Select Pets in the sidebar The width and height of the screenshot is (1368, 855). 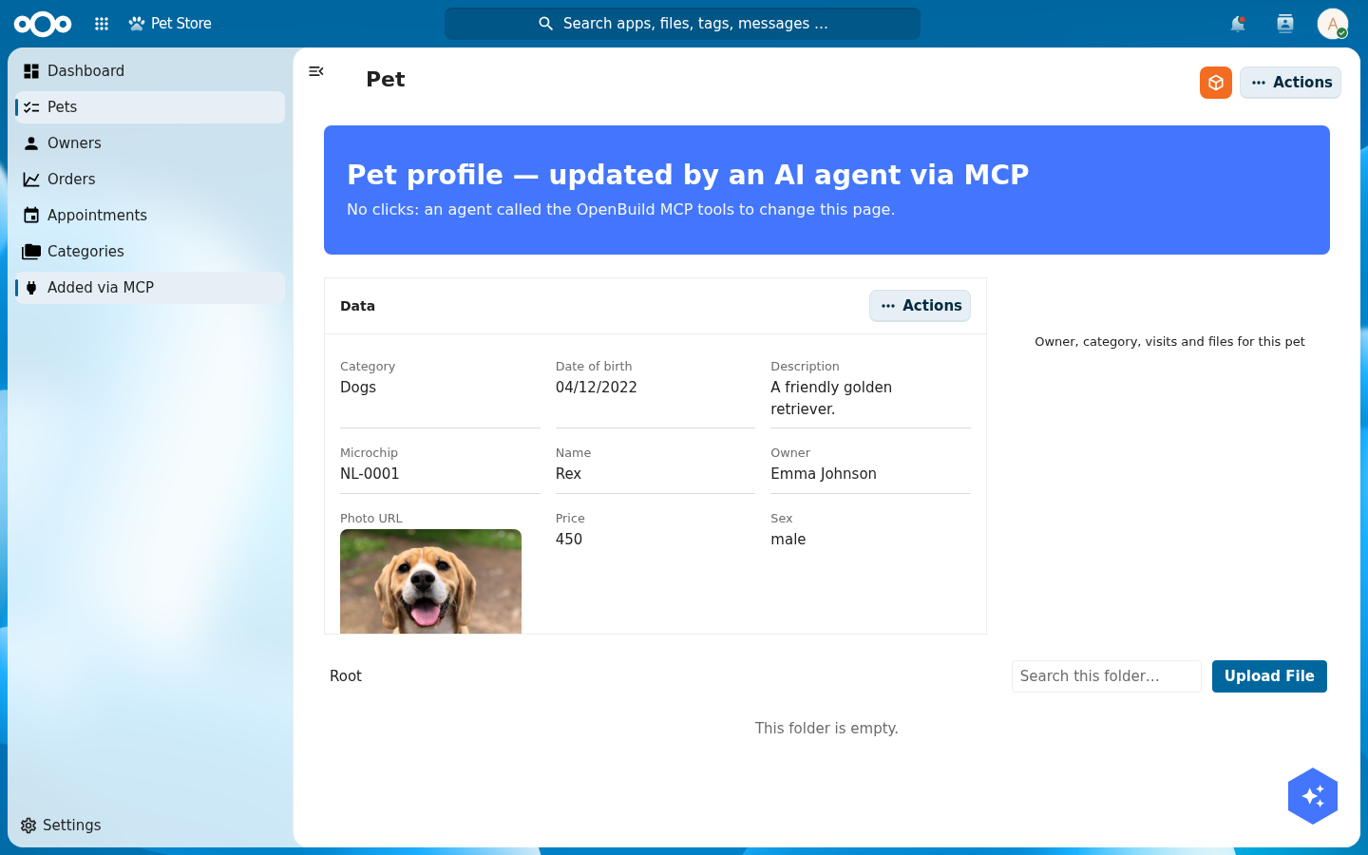pos(150,107)
